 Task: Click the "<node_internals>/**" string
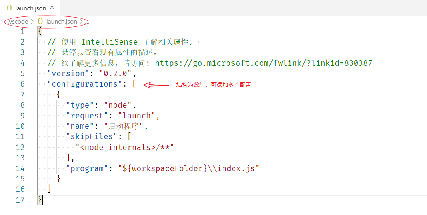coord(125,147)
